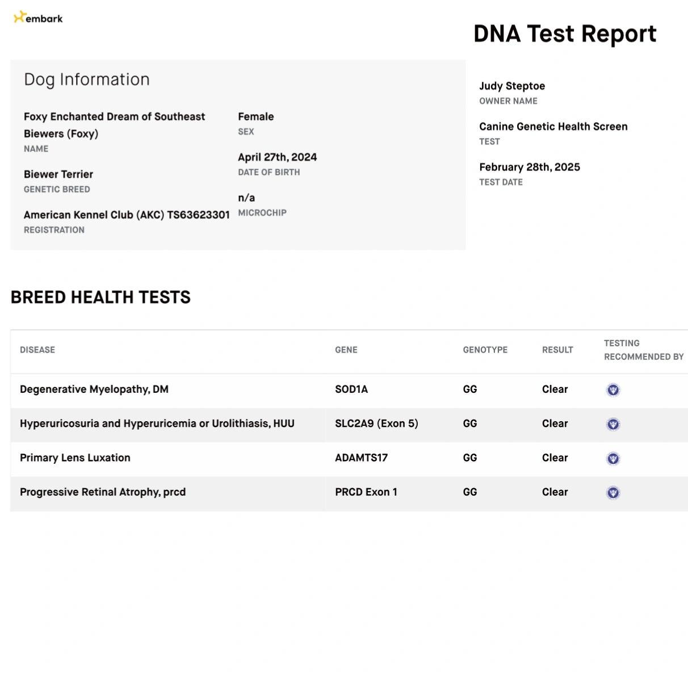Click the DNA Test Report title
The image size is (688, 675).
pos(565,34)
